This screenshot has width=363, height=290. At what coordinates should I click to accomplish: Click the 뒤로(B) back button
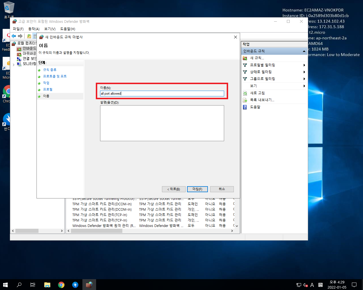[174, 189]
